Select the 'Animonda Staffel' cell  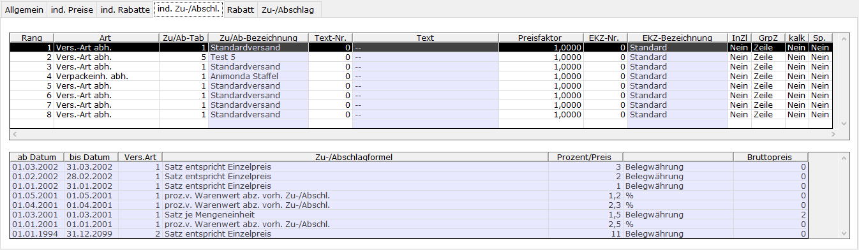(x=258, y=76)
